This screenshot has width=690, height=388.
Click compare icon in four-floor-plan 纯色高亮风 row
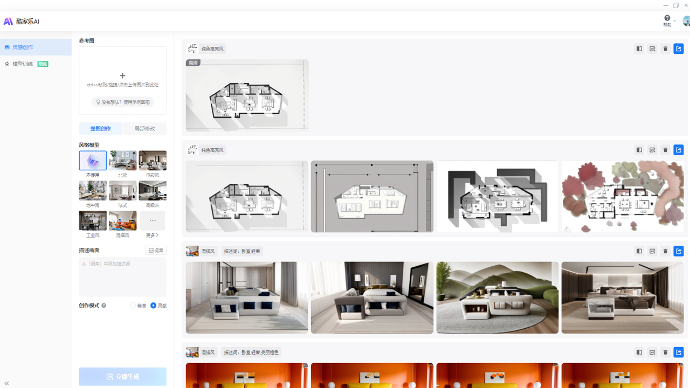(639, 150)
